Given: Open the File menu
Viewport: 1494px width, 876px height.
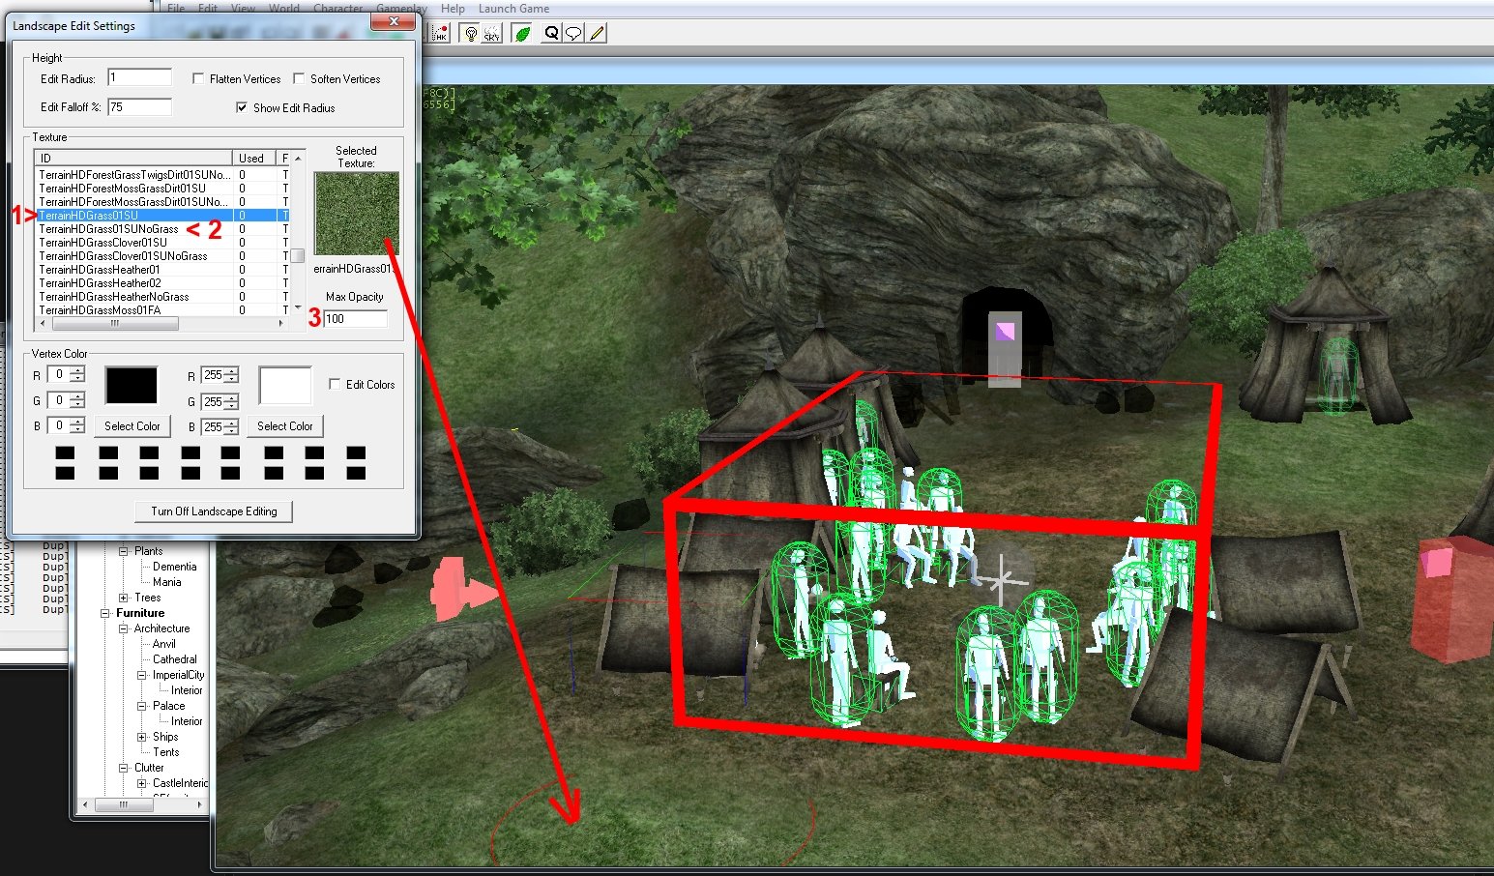Looking at the screenshot, I should pyautogui.click(x=176, y=8).
